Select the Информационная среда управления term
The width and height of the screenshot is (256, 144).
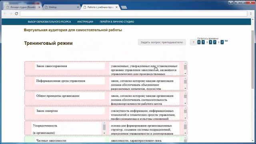pyautogui.click(x=70, y=81)
